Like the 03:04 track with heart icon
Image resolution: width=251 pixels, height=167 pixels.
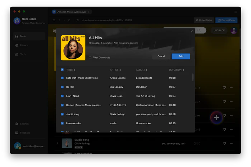pyautogui.click(x=224, y=115)
